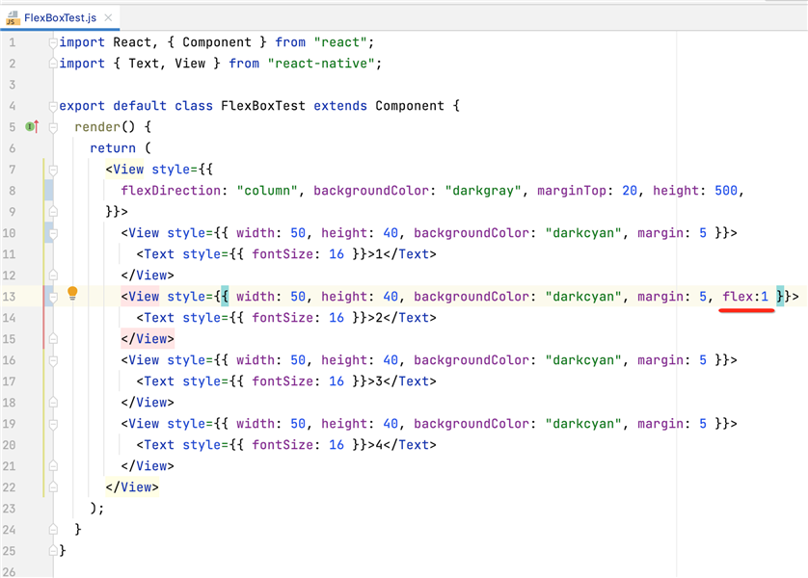Click the underlined flex:1 property
Viewport: 808px width, 578px height.
pos(745,297)
